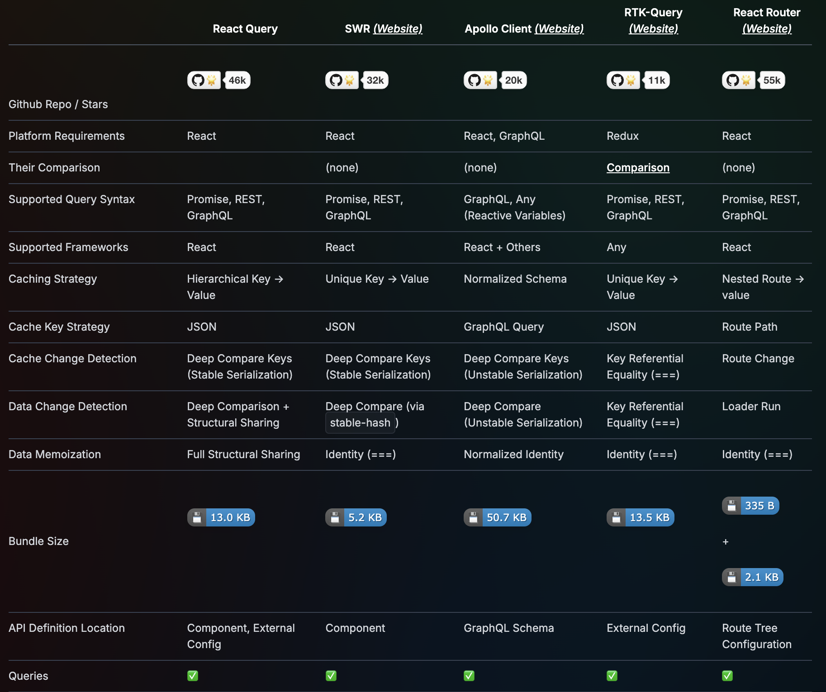
Task: Click 'GraphQL, Any (Reactive Variables)' cell
Action: [x=515, y=208]
